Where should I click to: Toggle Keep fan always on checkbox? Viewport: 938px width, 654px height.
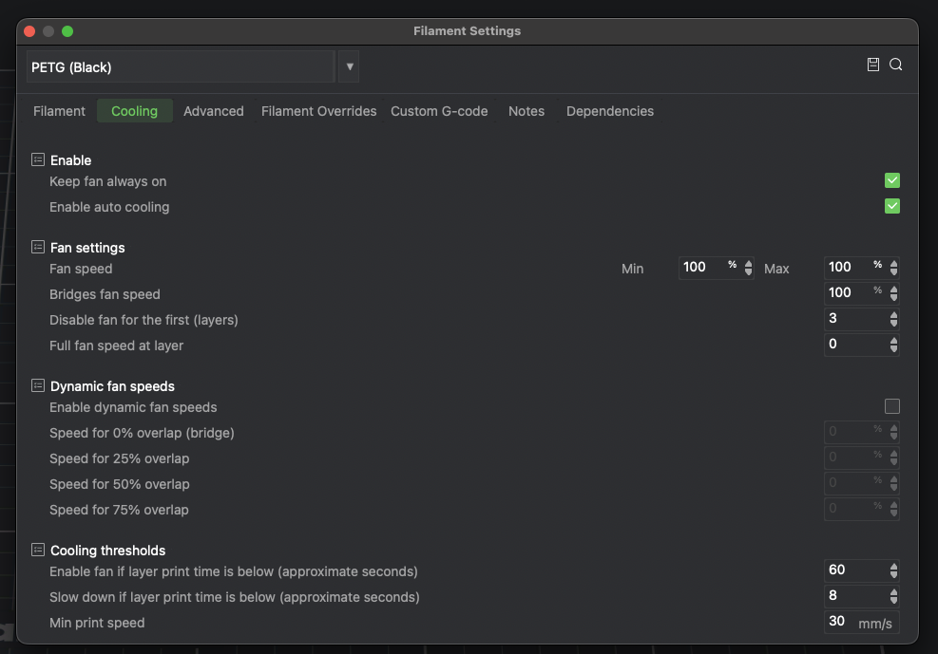tap(892, 180)
